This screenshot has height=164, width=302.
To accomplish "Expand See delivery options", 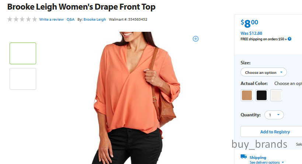I will [267, 163].
